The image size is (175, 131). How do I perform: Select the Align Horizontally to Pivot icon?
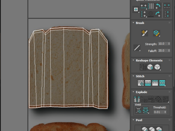click(144, 7)
